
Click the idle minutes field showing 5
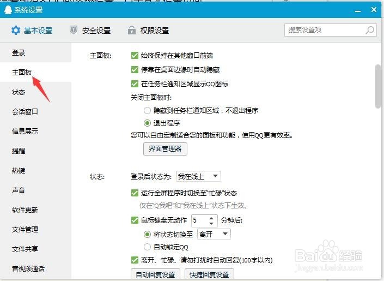(x=199, y=220)
